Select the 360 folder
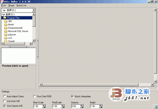Screen dimensions: 158x109 10,21
